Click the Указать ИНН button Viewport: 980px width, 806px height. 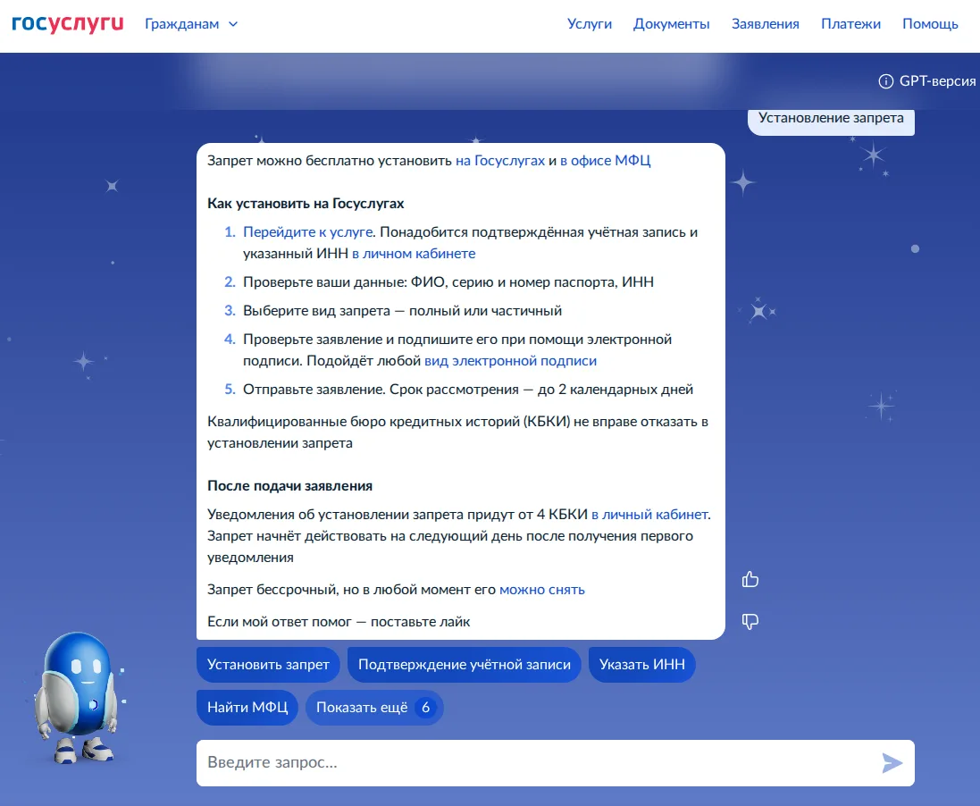[x=642, y=665]
